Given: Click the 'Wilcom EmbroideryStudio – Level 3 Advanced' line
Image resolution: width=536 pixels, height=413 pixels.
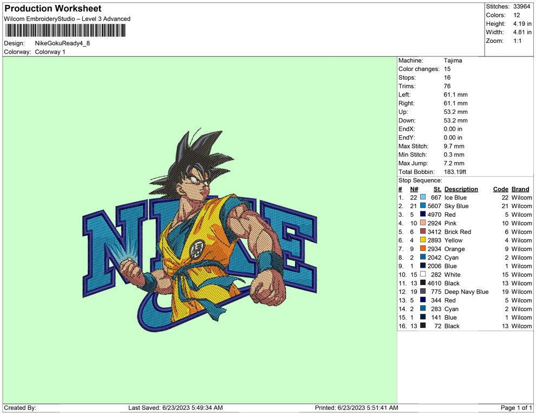Looking at the screenshot, I should point(67,19).
